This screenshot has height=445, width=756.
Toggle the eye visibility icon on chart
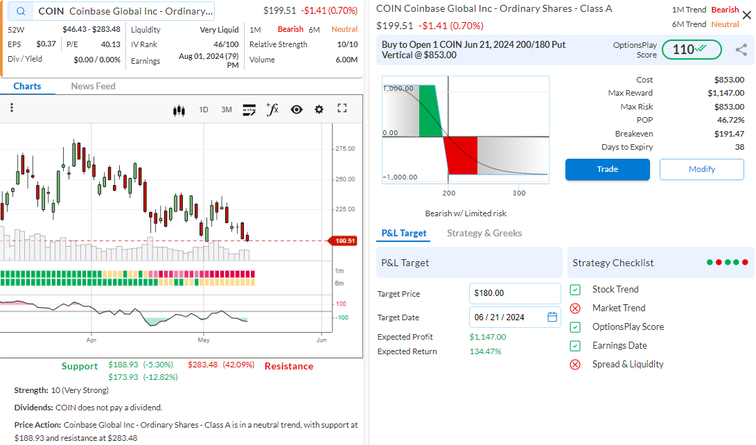pyautogui.click(x=297, y=110)
